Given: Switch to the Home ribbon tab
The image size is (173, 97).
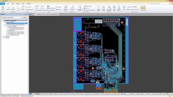Looking at the screenshot, I should (8, 4).
